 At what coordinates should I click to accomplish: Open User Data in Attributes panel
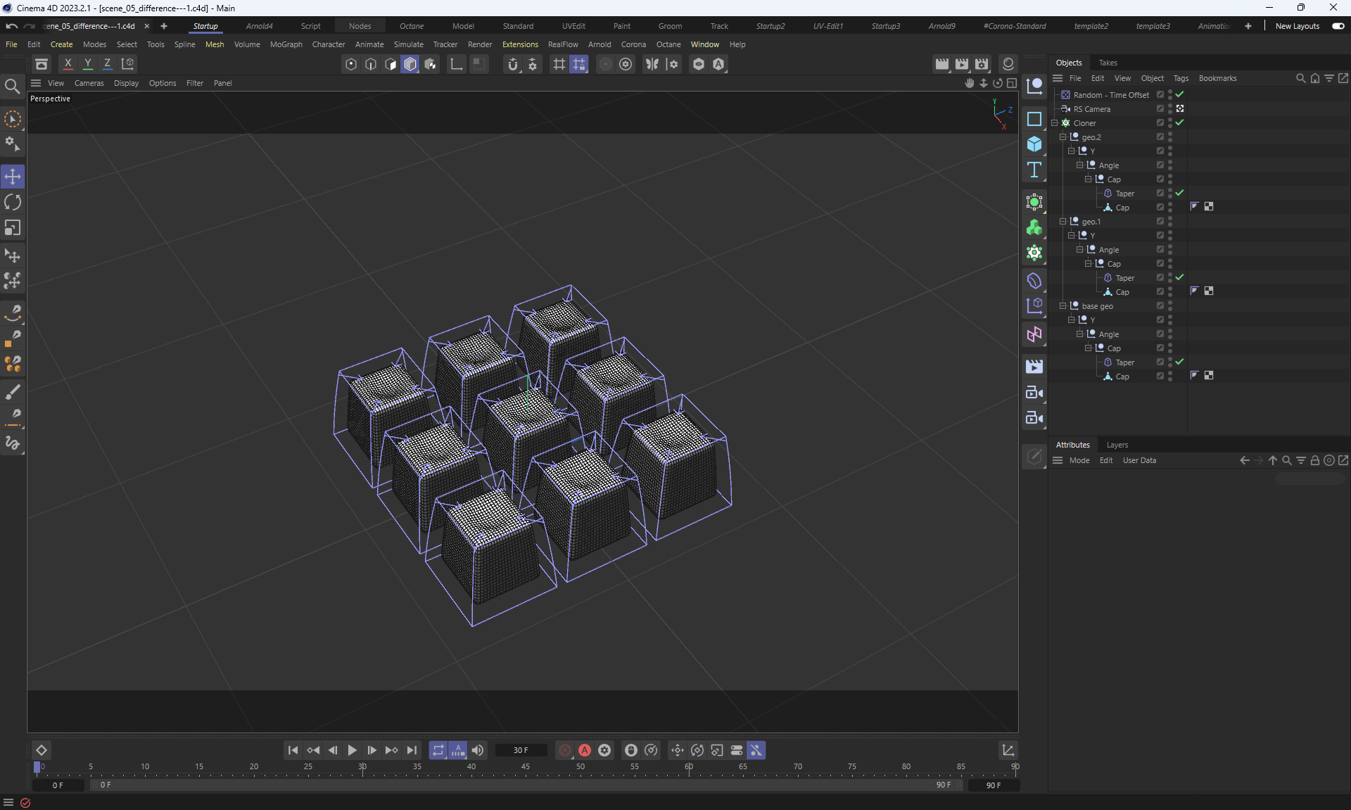pyautogui.click(x=1138, y=460)
